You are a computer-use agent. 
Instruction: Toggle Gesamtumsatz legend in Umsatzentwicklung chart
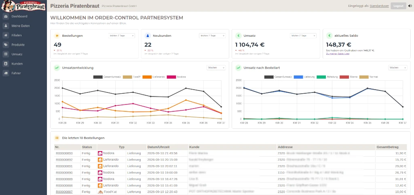click(x=107, y=77)
